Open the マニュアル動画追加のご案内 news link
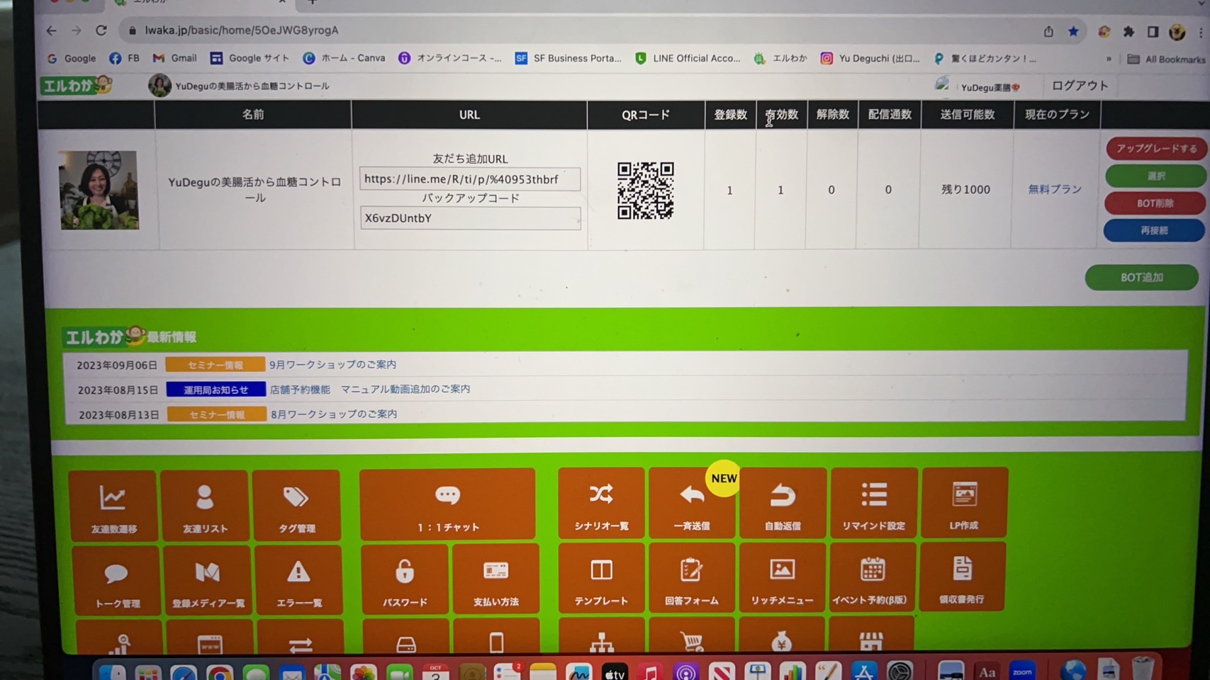Screen dimensions: 1210x680 click(405, 389)
